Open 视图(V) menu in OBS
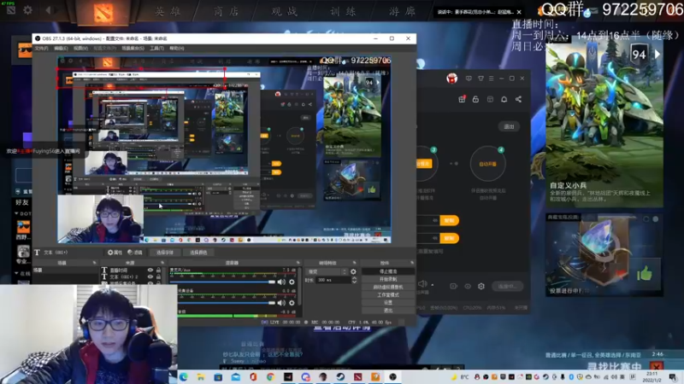 click(x=80, y=49)
